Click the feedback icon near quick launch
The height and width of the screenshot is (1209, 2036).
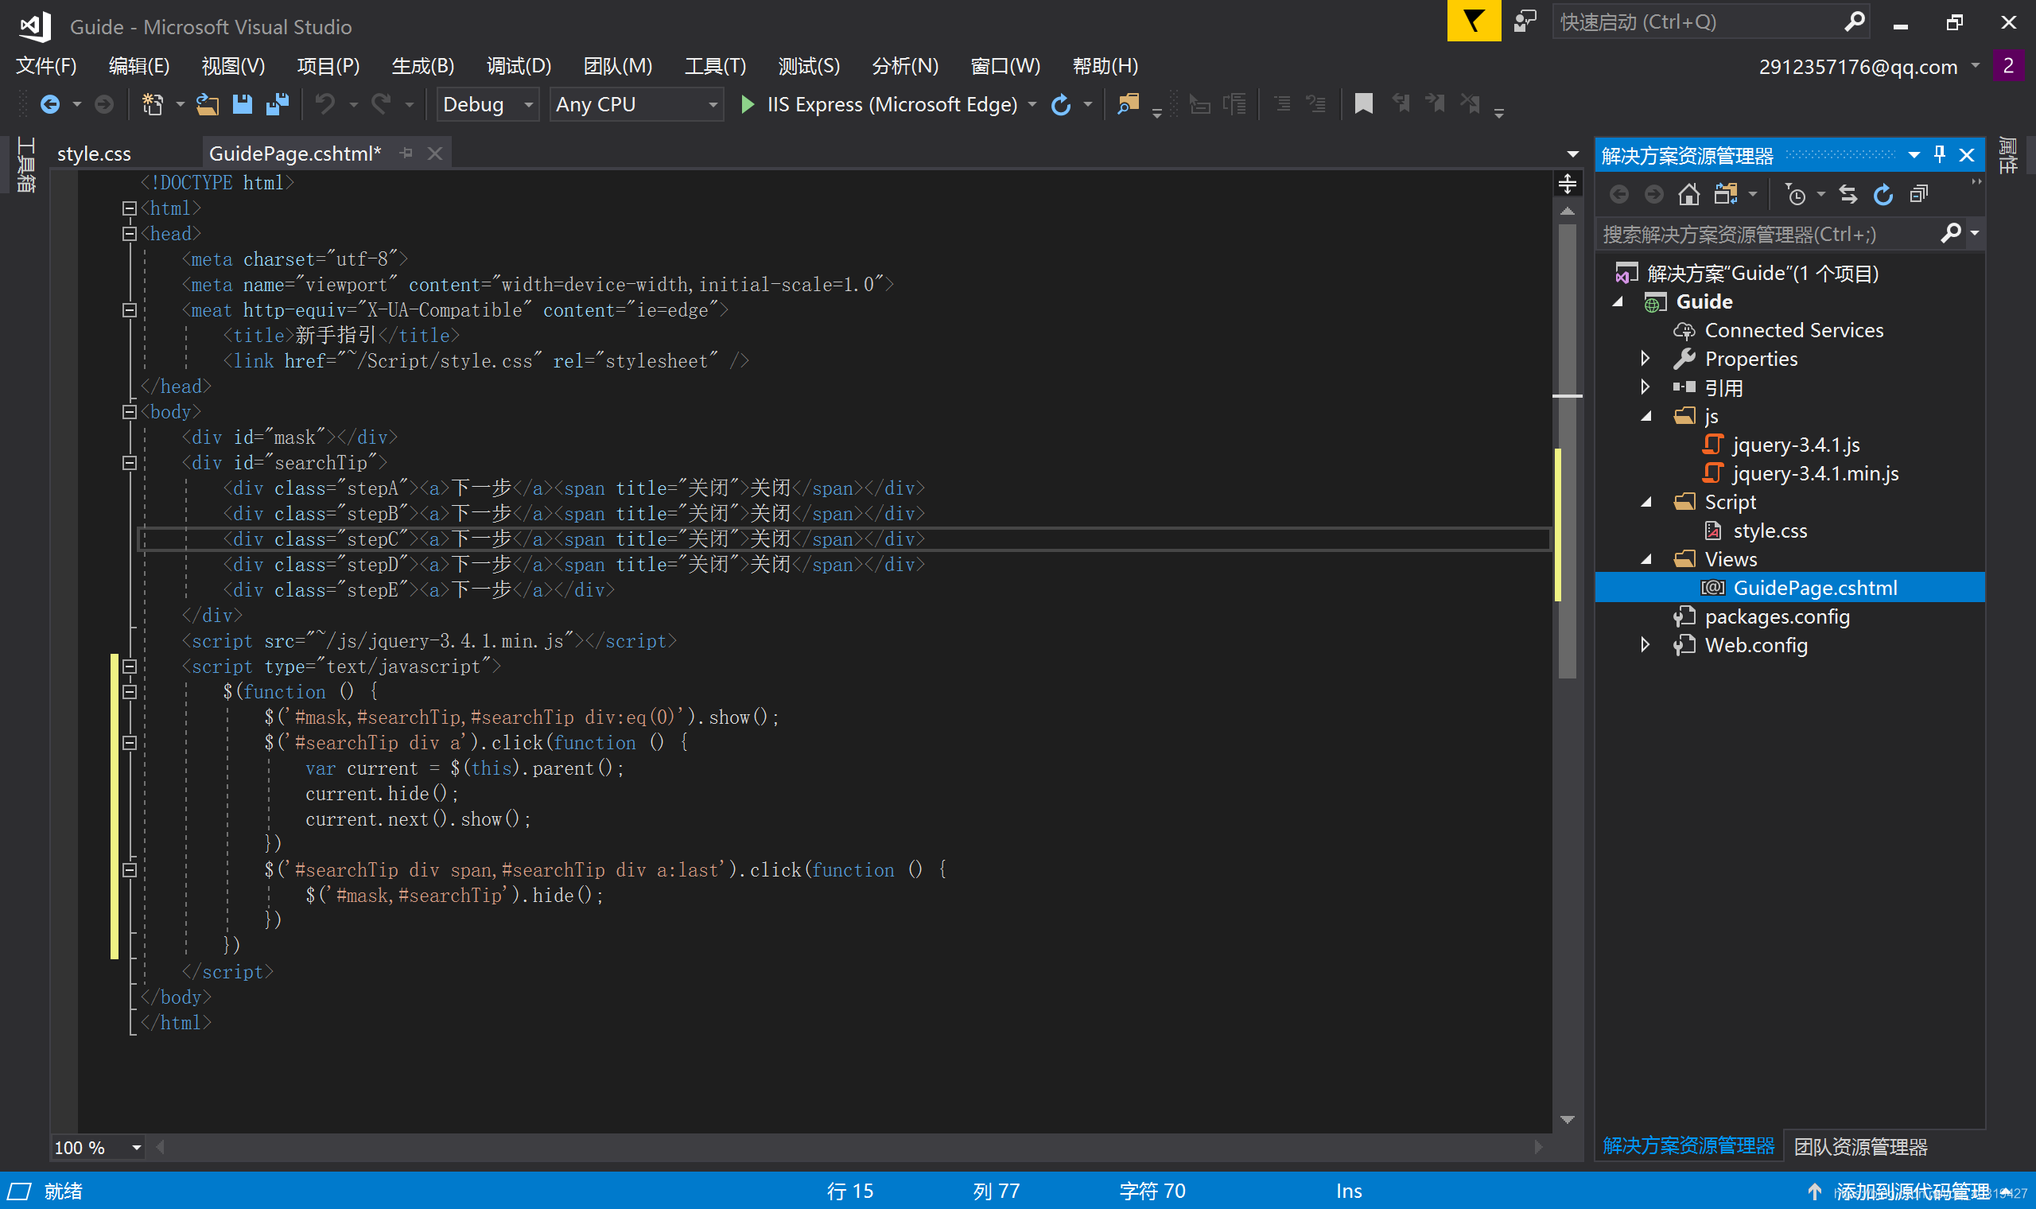click(x=1525, y=21)
